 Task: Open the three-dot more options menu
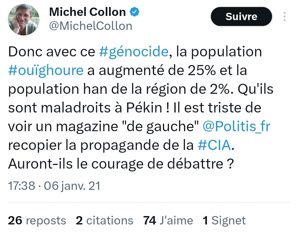pos(285,16)
